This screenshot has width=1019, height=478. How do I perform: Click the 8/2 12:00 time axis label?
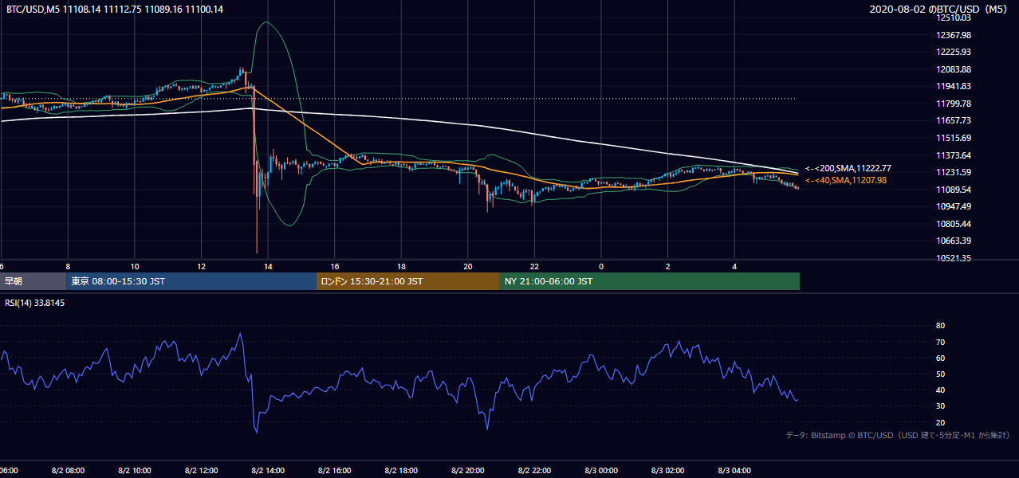[201, 471]
